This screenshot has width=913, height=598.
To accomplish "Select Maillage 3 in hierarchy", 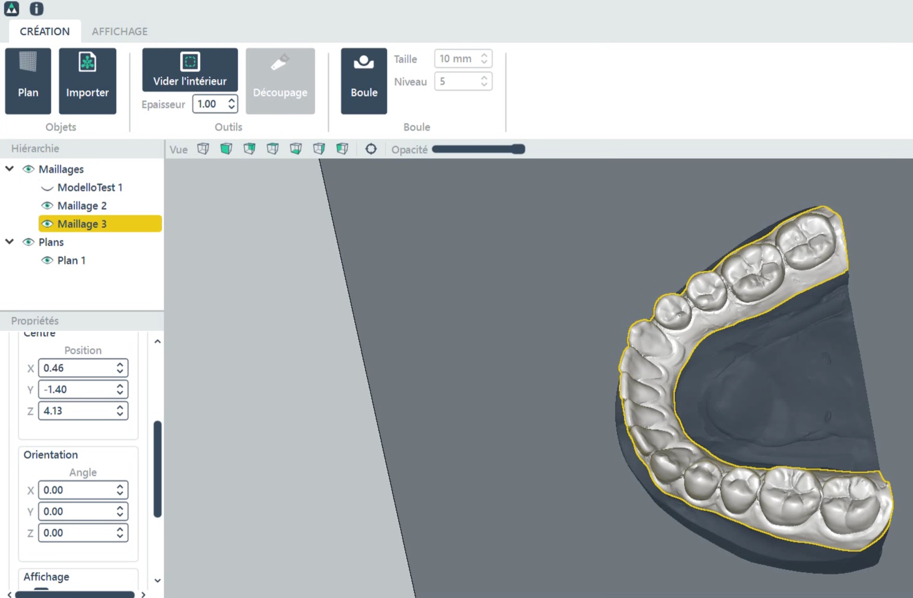I will pos(82,224).
